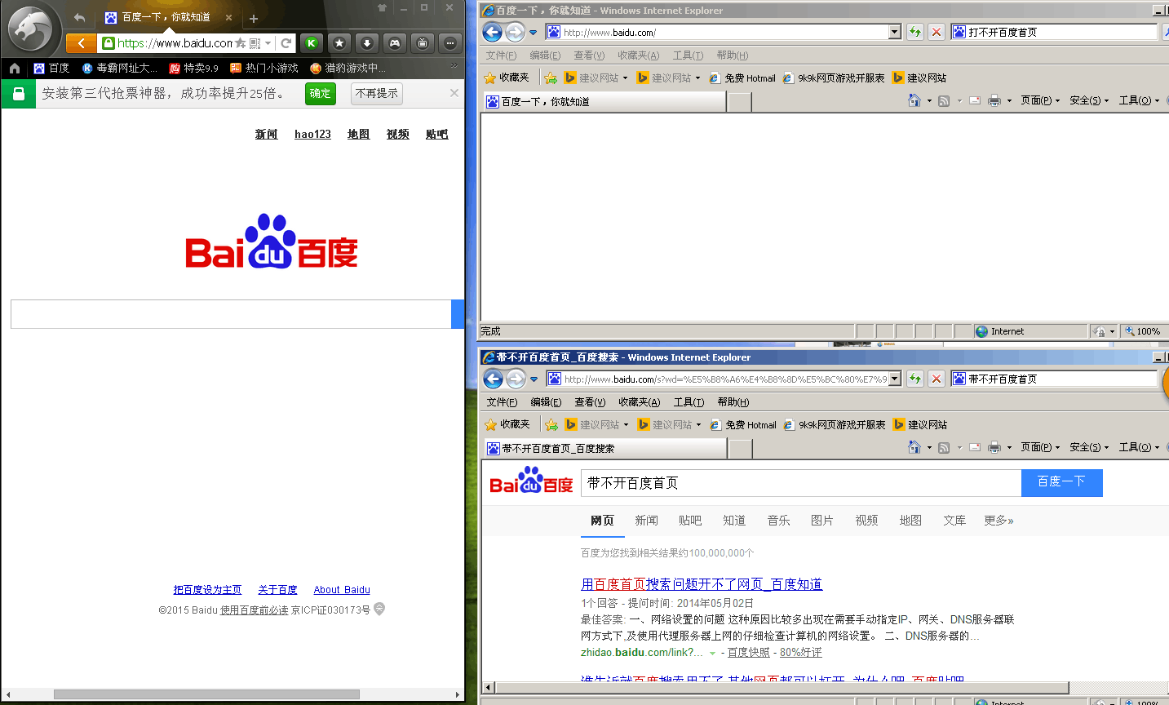
Task: Open 收藏夹(A) menu in 百度搜索 IE window
Action: [639, 402]
